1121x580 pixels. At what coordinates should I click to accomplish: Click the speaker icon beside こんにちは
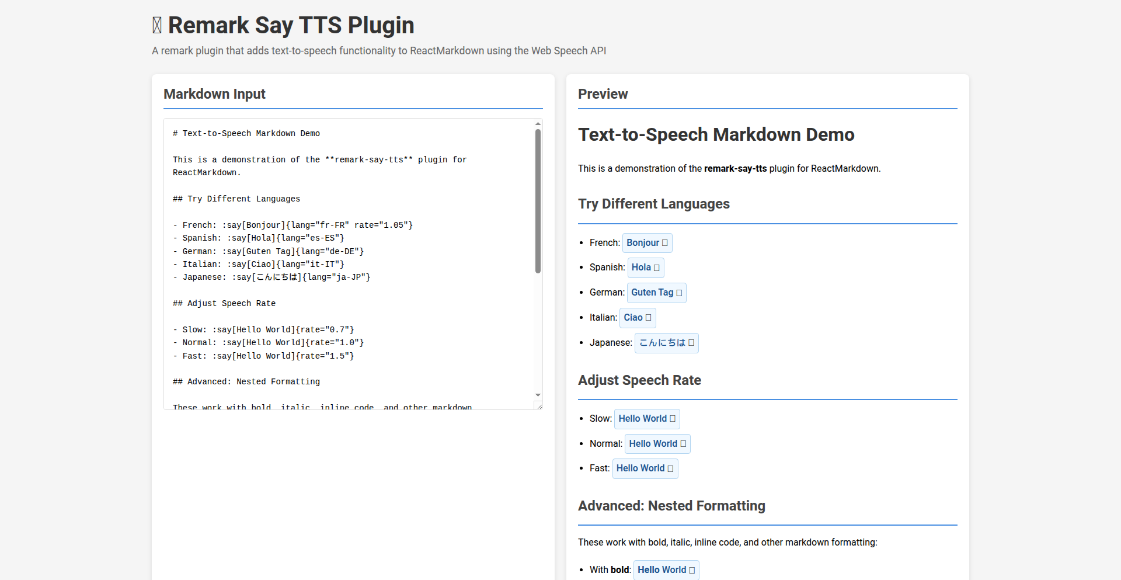click(x=691, y=343)
